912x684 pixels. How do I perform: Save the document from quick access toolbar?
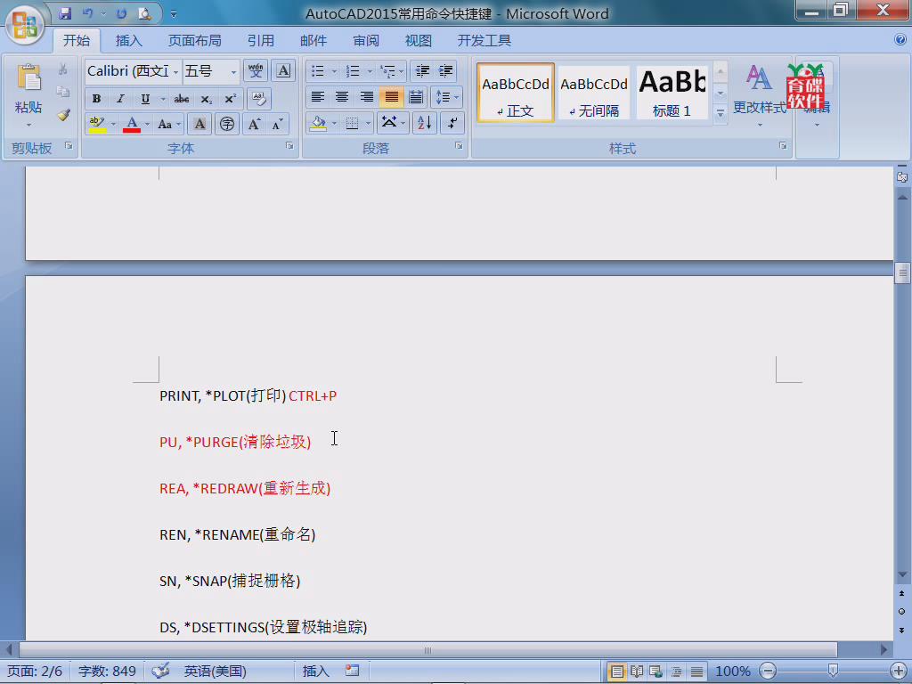tap(64, 13)
